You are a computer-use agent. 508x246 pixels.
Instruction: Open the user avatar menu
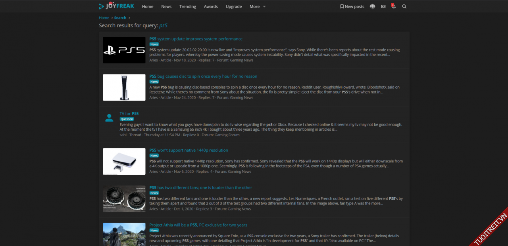(x=372, y=6)
